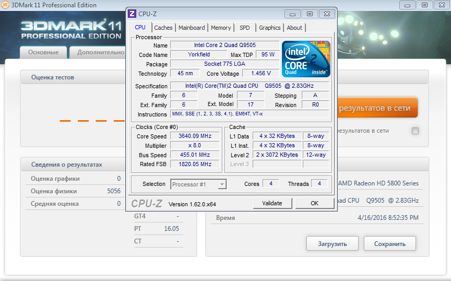Image resolution: width=451 pixels, height=281 pixels.
Task: Click the Specification field text
Action: 250,86
